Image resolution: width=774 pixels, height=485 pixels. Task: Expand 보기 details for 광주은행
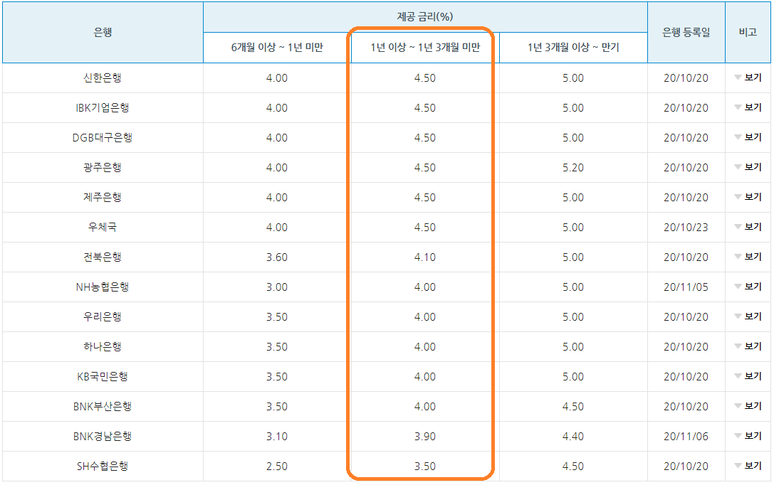[748, 168]
